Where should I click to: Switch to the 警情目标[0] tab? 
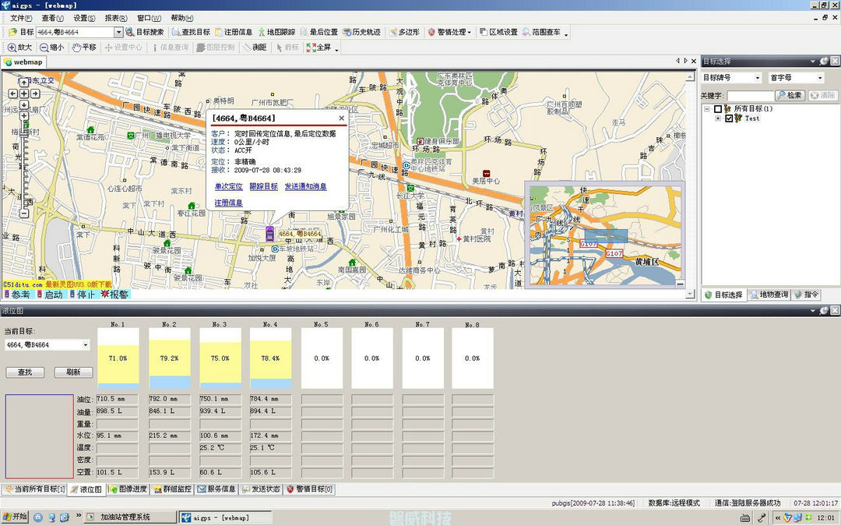(309, 489)
